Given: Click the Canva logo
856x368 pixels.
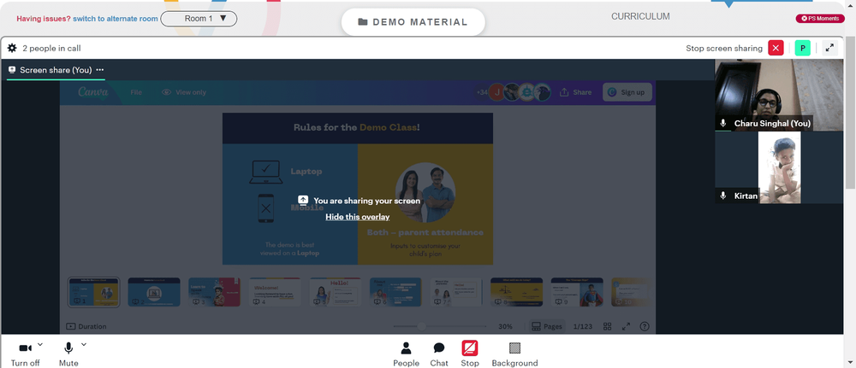Looking at the screenshot, I should tap(92, 92).
